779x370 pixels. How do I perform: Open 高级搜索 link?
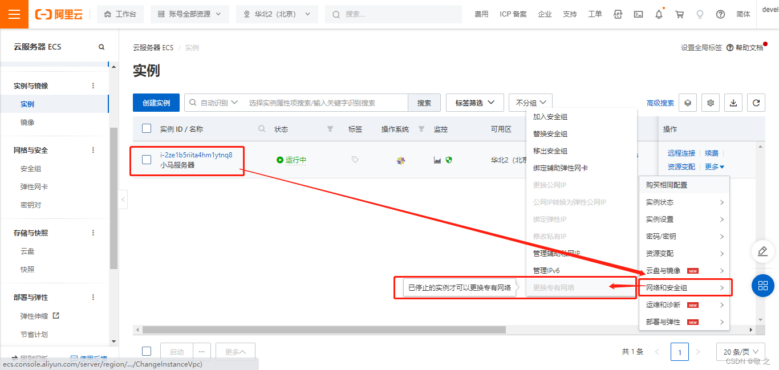[x=660, y=103]
